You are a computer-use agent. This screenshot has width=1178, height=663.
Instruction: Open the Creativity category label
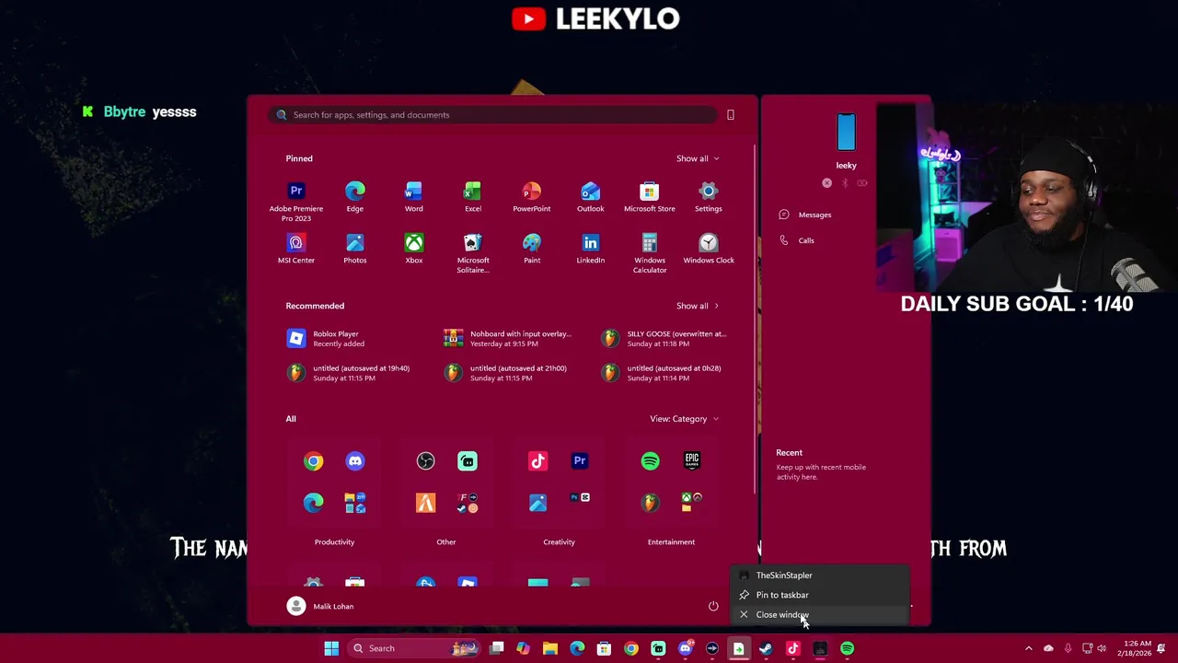coord(559,542)
